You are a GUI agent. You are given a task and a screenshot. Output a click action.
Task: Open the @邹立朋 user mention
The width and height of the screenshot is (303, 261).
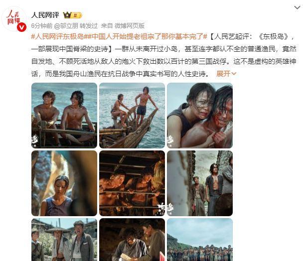click(66, 26)
